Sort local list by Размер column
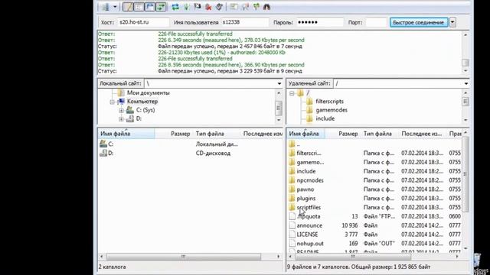Image resolution: width=490 pixels, height=275 pixels. click(x=174, y=134)
